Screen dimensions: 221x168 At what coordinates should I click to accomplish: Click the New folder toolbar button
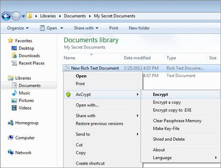(139, 28)
